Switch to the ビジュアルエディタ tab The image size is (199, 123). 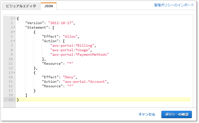click(21, 6)
